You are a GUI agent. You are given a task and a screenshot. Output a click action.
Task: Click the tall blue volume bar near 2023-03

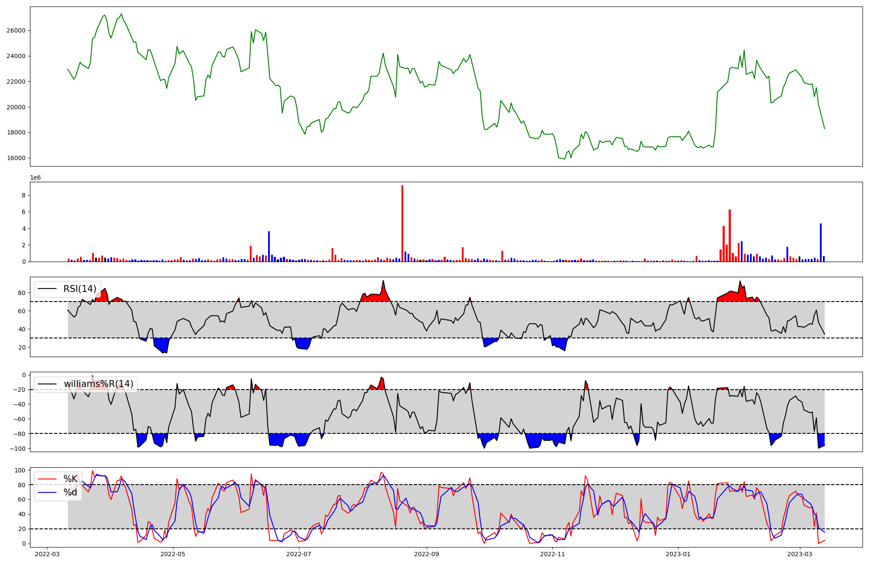[821, 243]
